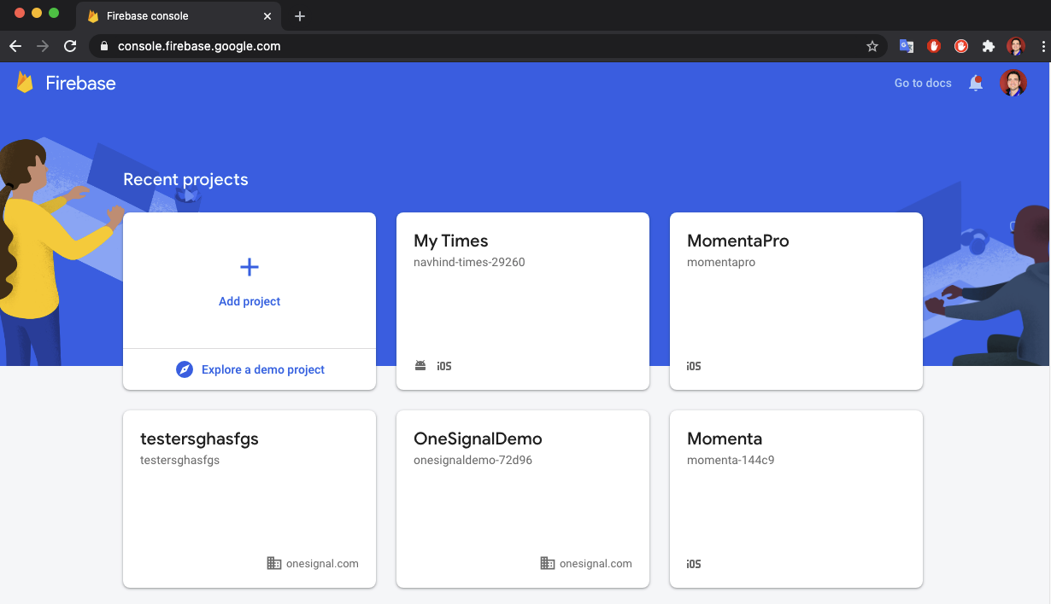Click the Android icon on My Times card
The image size is (1051, 604).
tap(420, 365)
